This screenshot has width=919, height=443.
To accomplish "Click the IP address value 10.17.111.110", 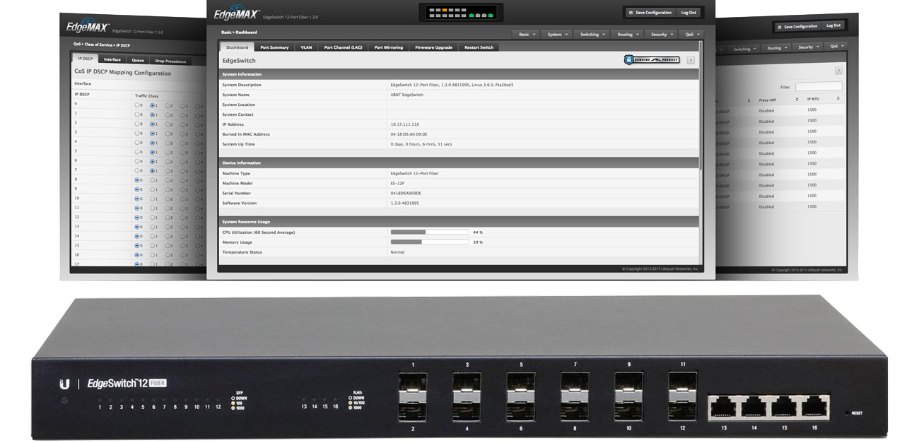I will coord(404,124).
